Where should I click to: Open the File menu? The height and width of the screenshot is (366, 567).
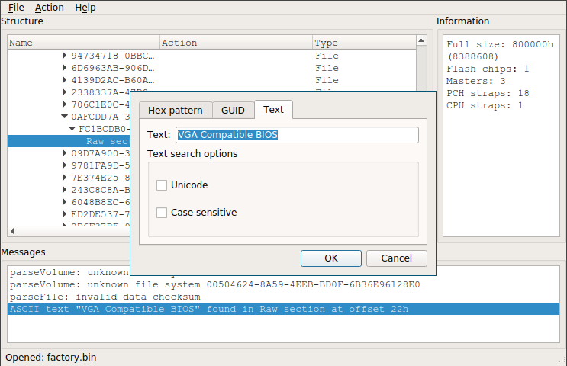[x=16, y=7]
